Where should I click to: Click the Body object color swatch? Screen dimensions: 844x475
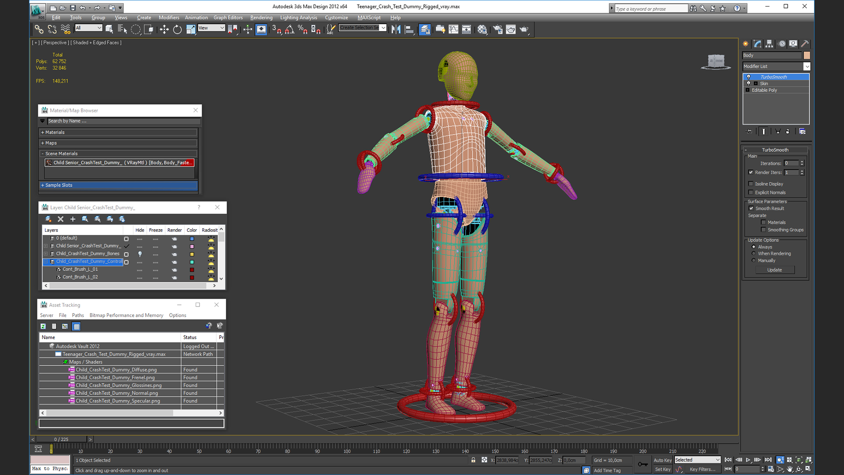[807, 55]
